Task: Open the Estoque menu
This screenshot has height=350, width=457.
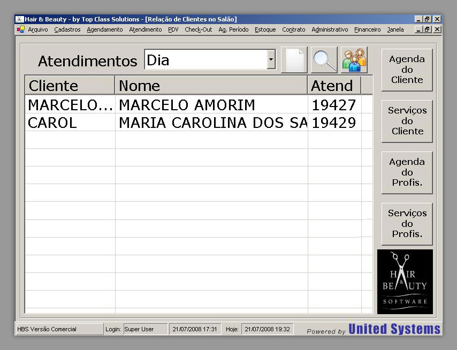Action: pos(265,29)
